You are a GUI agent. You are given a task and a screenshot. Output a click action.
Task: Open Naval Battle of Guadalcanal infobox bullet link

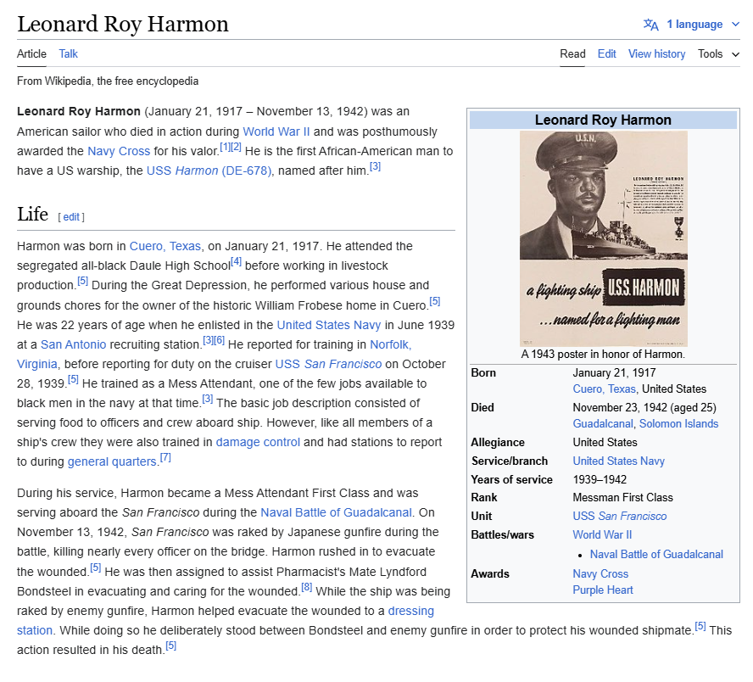click(x=656, y=555)
